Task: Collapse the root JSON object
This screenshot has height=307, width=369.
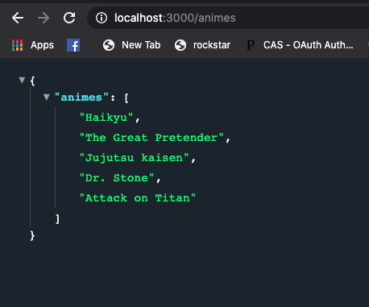Action: [x=22, y=80]
